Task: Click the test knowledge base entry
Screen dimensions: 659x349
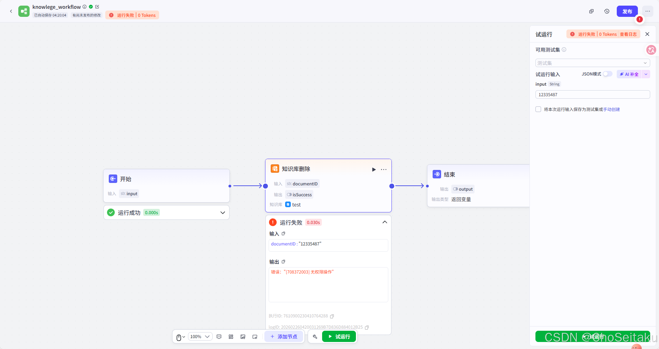Action: (x=293, y=204)
